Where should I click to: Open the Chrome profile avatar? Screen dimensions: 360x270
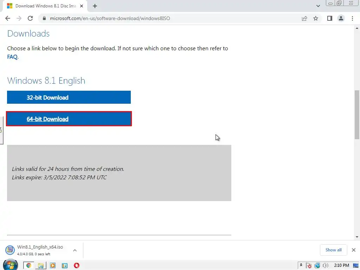[341, 18]
